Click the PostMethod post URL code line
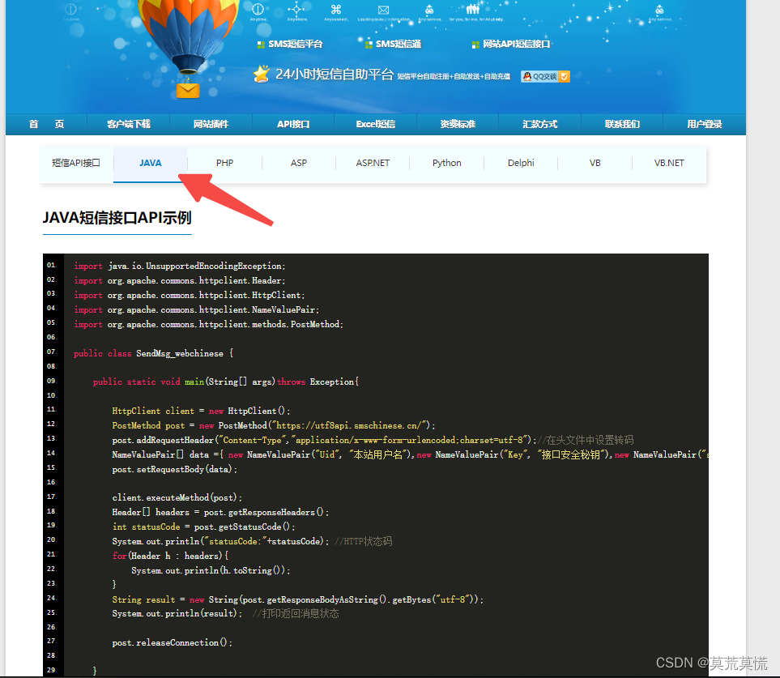Screen dimensions: 780x678 pyautogui.click(x=274, y=426)
